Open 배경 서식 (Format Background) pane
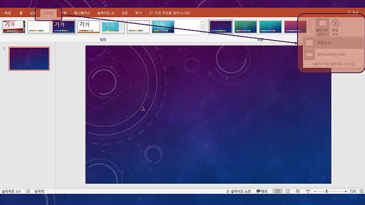Image resolution: width=365 pixels, height=205 pixels. pyautogui.click(x=335, y=27)
